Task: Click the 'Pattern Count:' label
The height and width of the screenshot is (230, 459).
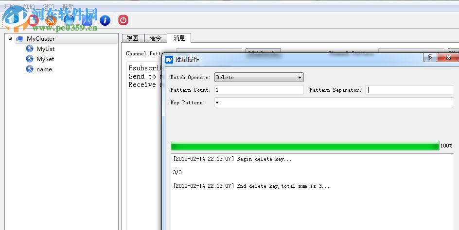Action: (x=191, y=90)
